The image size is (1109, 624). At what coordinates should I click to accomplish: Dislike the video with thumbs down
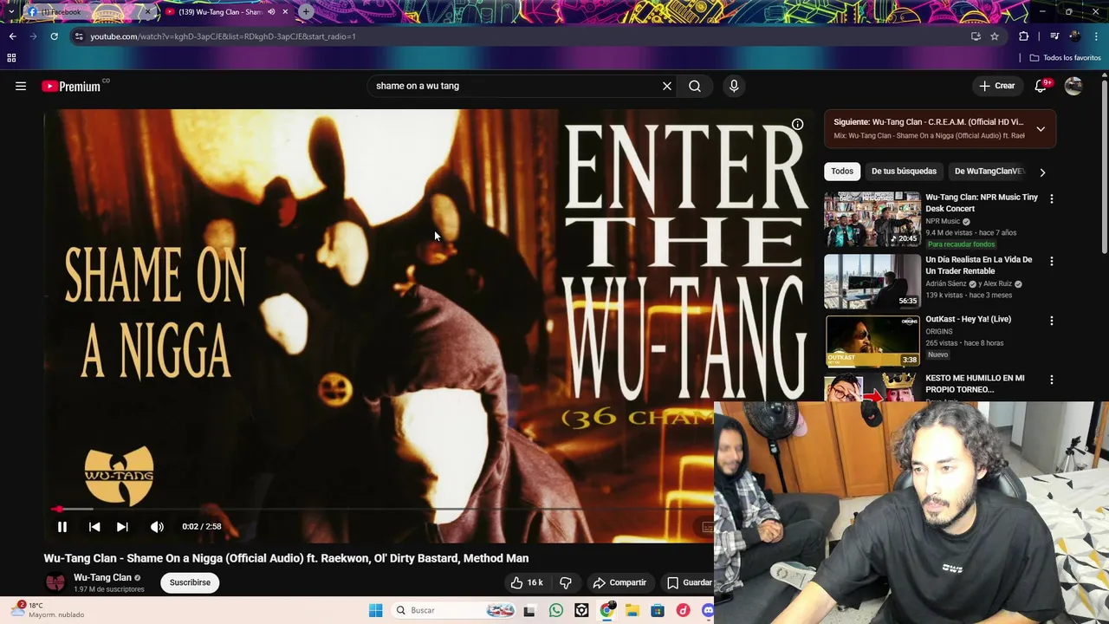point(566,582)
